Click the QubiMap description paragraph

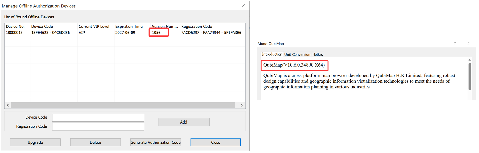coord(359,81)
